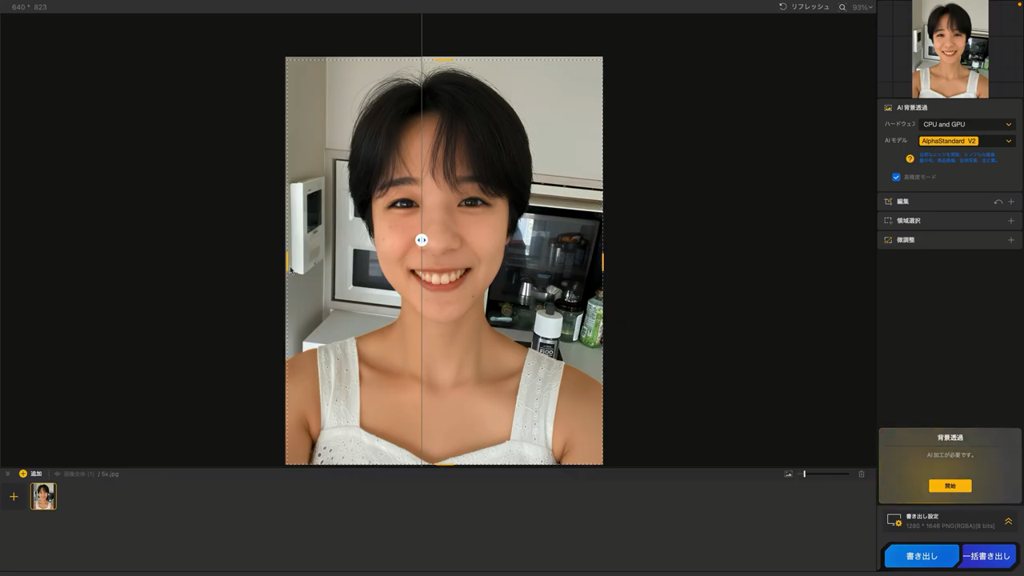The image size is (1024, 576).
Task: Click the リフレッシュ refresh icon
Action: coord(783,7)
